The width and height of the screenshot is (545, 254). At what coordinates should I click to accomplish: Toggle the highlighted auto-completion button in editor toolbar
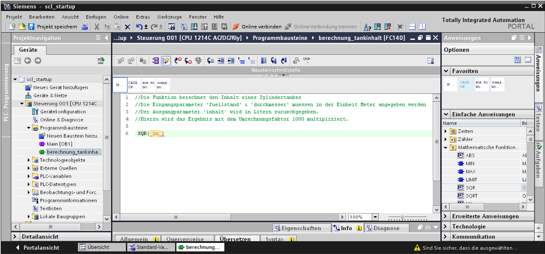(x=166, y=61)
